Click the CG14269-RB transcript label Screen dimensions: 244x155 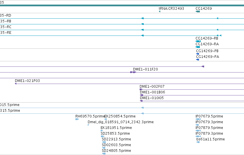207,38
